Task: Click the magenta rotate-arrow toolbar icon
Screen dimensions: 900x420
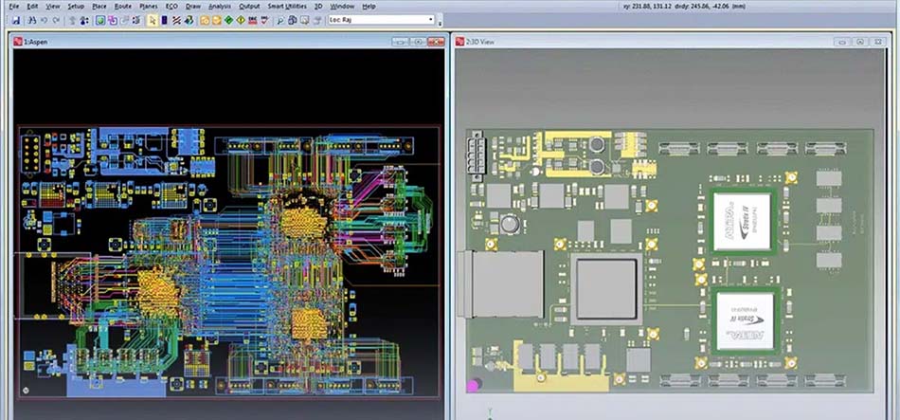Action: click(x=112, y=20)
